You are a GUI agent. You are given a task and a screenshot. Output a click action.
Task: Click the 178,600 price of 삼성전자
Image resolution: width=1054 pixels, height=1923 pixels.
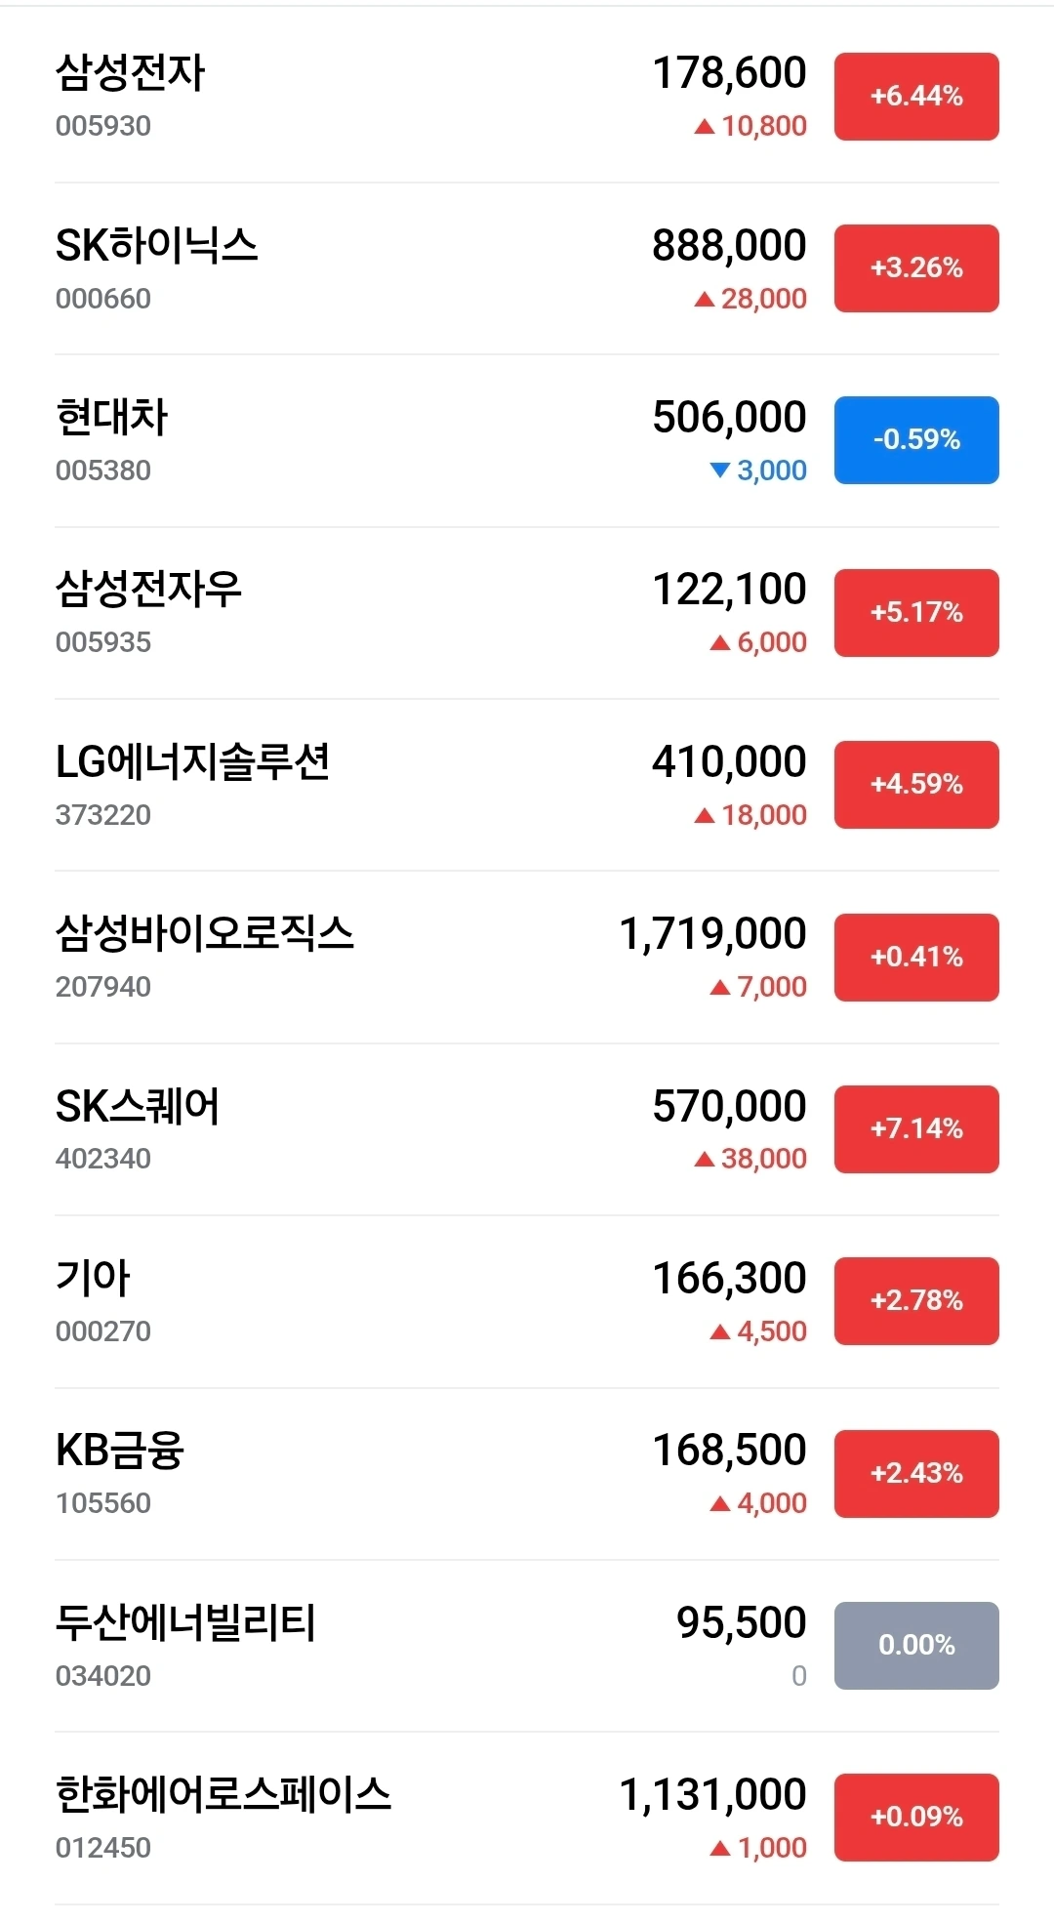(730, 73)
